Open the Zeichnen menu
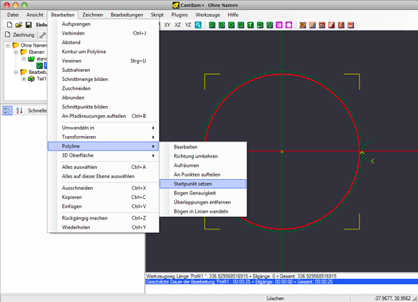418x302 pixels. point(92,14)
